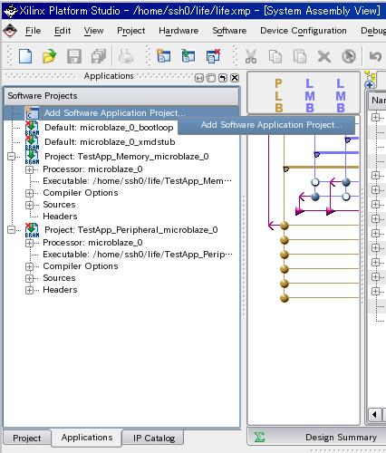The height and width of the screenshot is (453, 386).
Task: Click the Open folder toolbar icon
Action: point(50,56)
